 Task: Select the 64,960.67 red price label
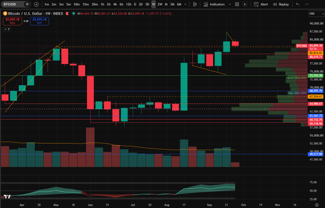pos(316,104)
